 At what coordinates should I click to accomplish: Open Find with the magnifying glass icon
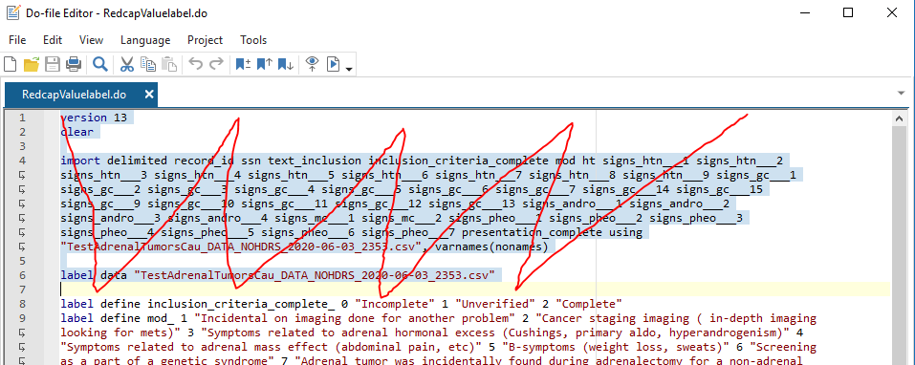coord(100,64)
